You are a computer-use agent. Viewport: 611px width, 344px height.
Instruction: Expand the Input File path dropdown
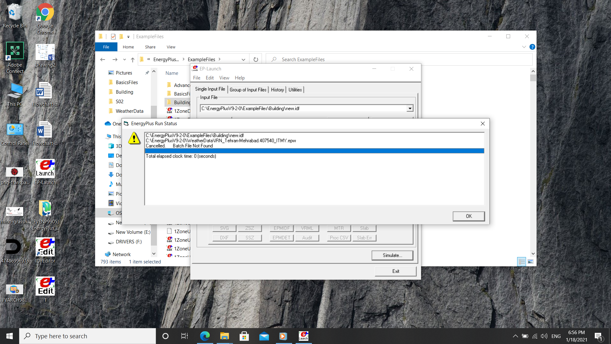[x=410, y=109]
